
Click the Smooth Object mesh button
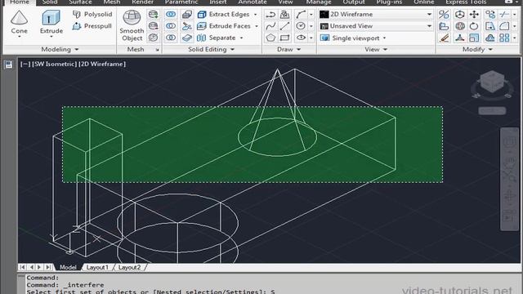[132, 25]
